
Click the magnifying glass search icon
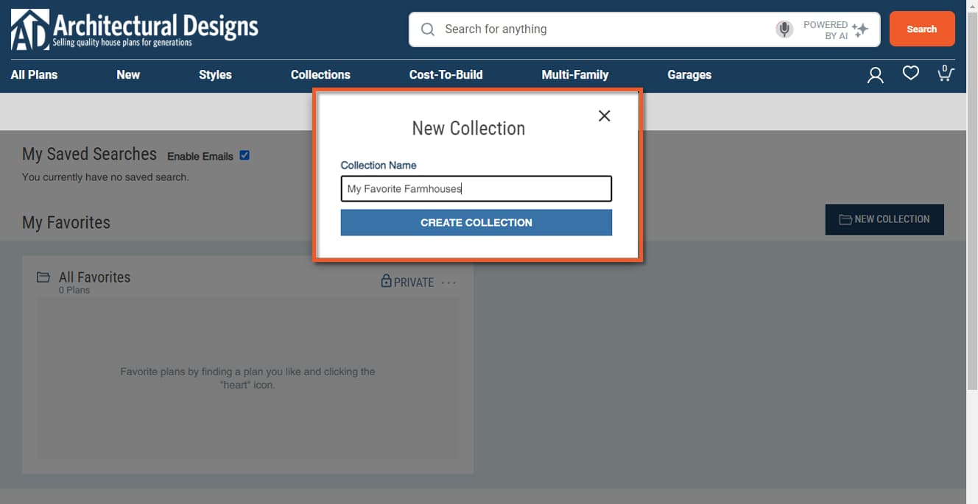428,29
